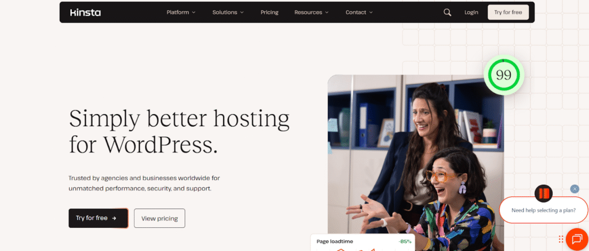Screen dimensions: 589x251
Task: Click the Page loadtime card
Action: coord(362,242)
